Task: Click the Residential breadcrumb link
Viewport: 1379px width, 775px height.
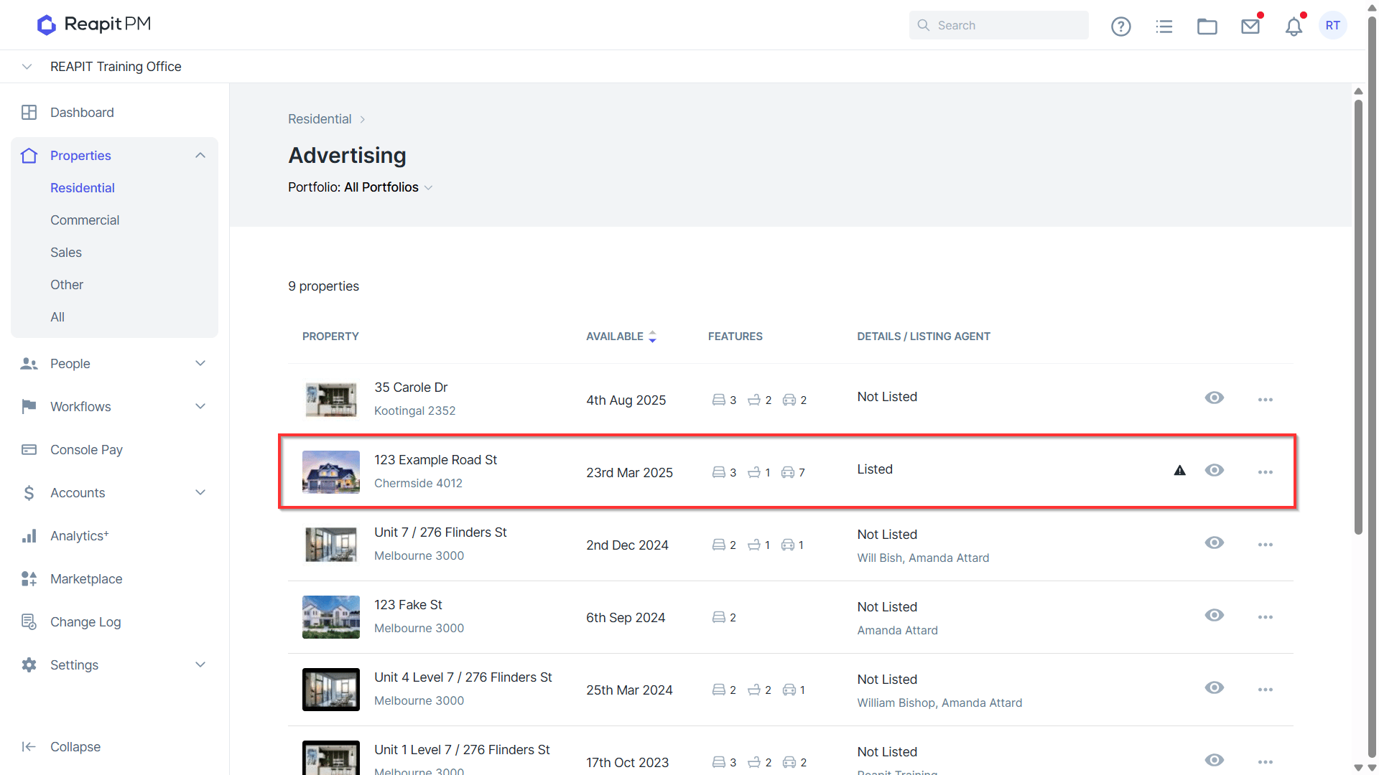Action: 320,119
